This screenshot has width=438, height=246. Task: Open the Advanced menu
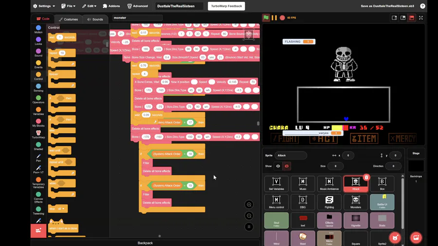pos(137,6)
